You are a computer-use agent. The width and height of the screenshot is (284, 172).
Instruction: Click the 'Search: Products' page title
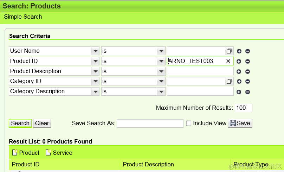(x=32, y=6)
